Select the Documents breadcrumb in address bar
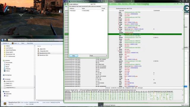Screen dimensions: 190x107 pos(15,40)
